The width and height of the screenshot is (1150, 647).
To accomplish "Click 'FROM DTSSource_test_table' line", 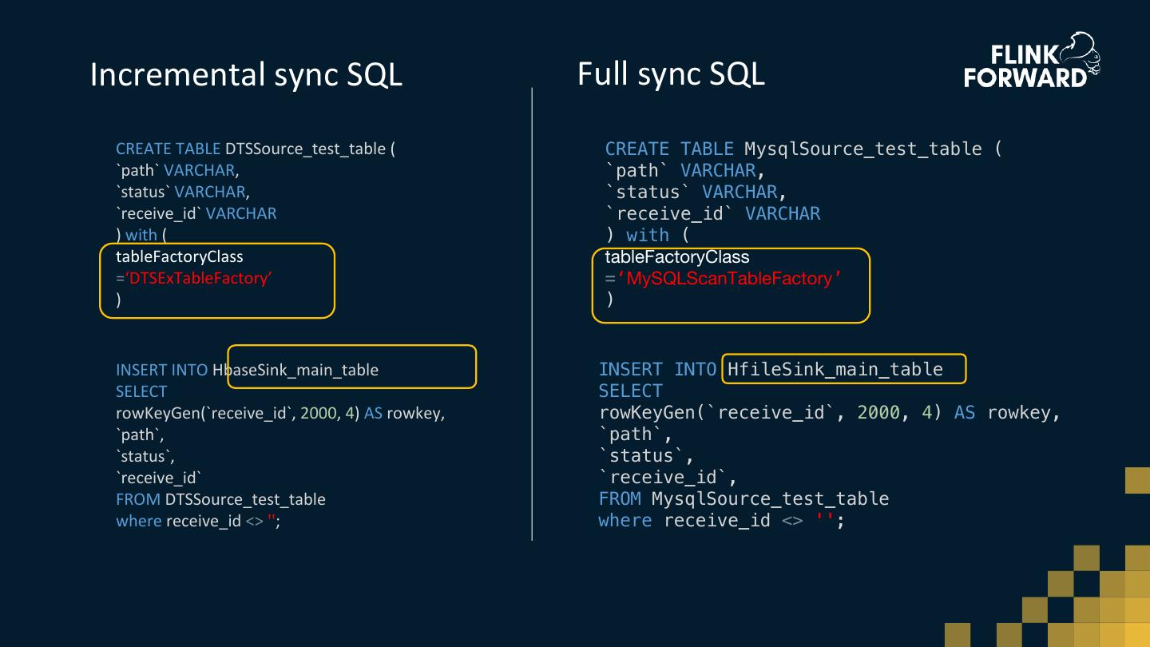I will [220, 499].
